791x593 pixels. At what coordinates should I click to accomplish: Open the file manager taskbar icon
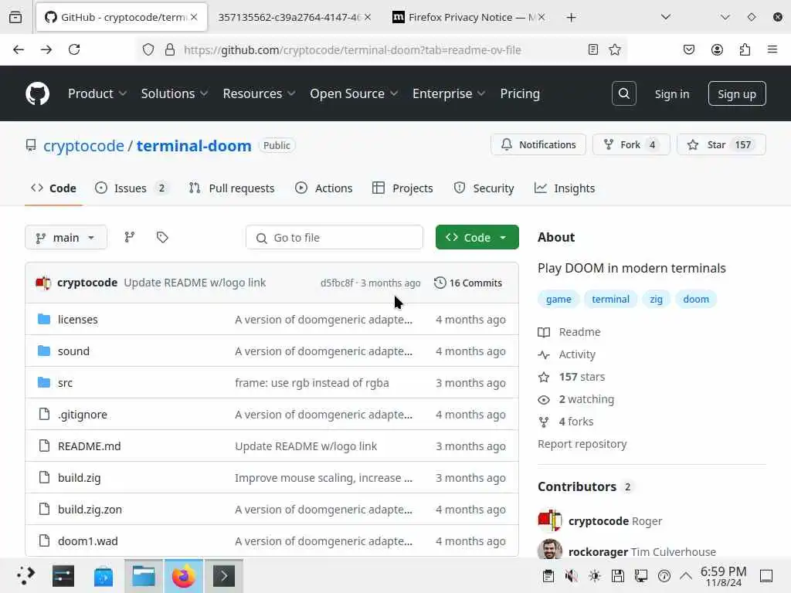143,576
